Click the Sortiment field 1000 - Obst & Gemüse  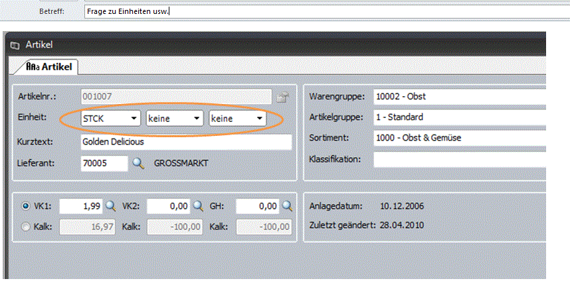click(458, 138)
